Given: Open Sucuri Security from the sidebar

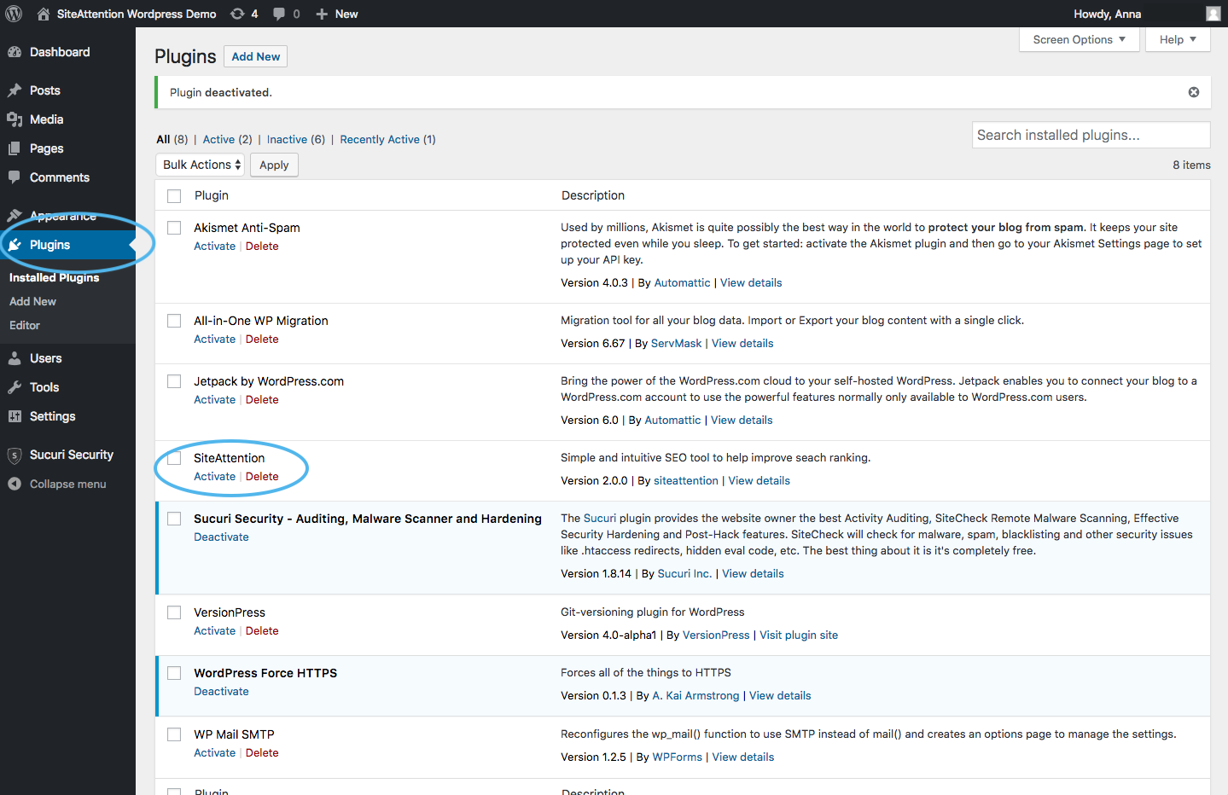Looking at the screenshot, I should (x=71, y=455).
